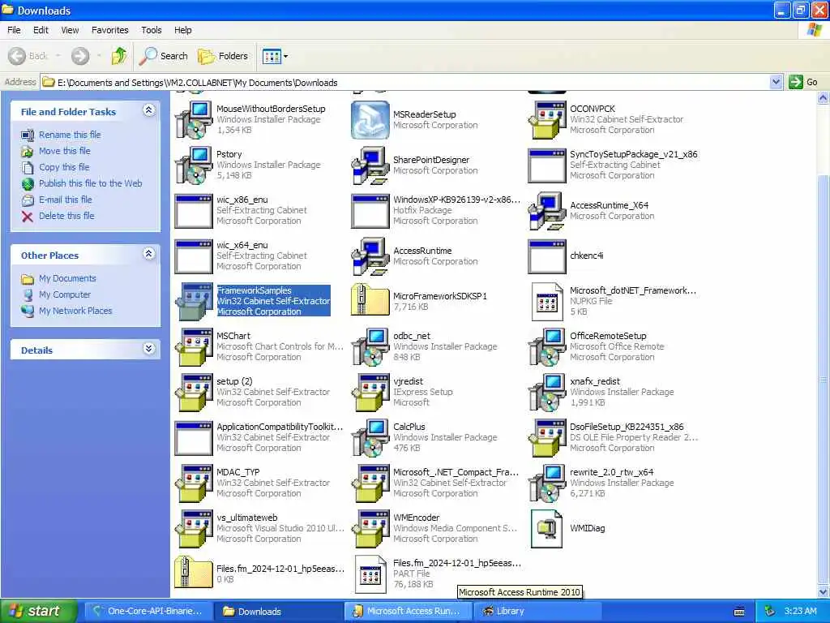
Task: Click the Go button beside address bar
Action: pyautogui.click(x=803, y=82)
